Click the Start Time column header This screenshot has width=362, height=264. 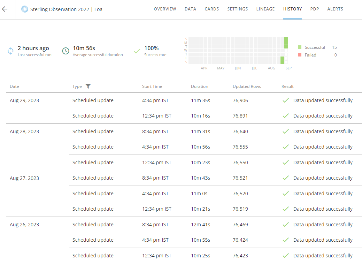click(152, 86)
